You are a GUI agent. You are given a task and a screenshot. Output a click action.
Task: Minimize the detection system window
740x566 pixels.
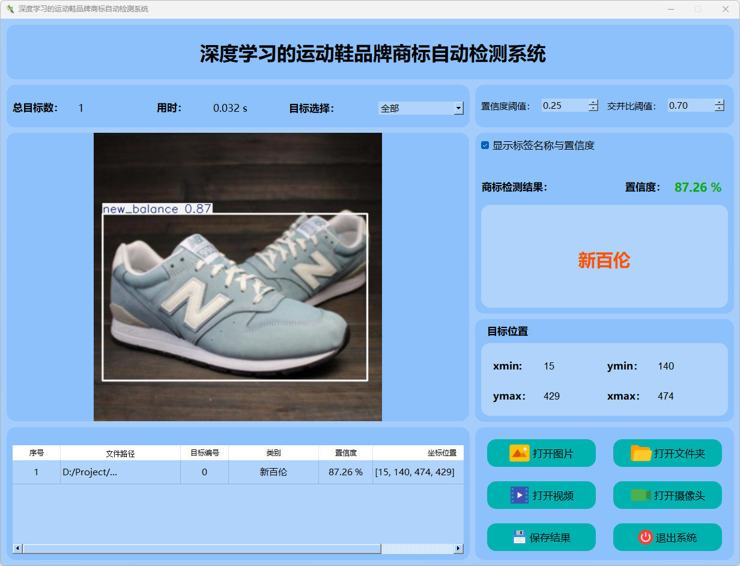pos(670,9)
